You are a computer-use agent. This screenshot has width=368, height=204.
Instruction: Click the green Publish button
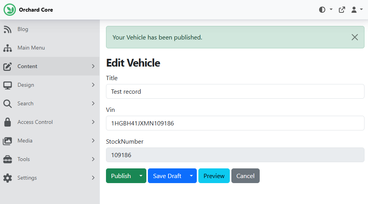pyautogui.click(x=121, y=176)
